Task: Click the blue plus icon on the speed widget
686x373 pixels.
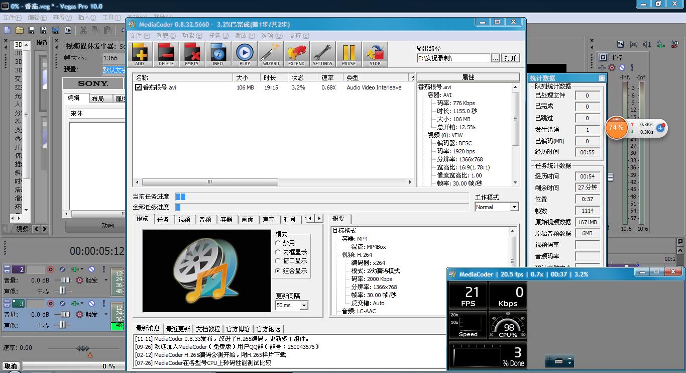Action: coord(660,128)
